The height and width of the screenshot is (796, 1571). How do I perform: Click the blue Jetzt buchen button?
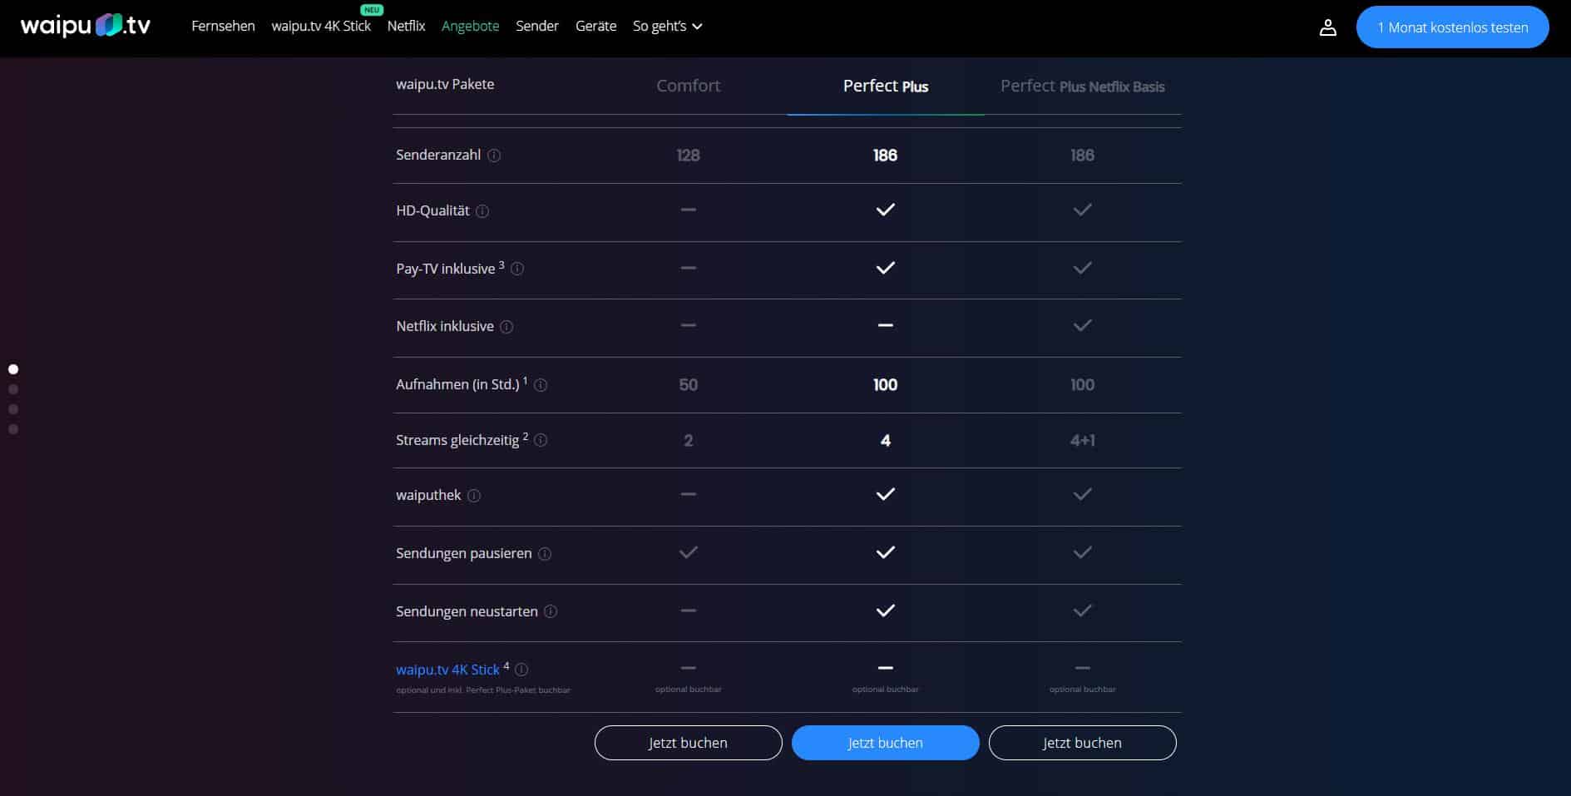885,743
